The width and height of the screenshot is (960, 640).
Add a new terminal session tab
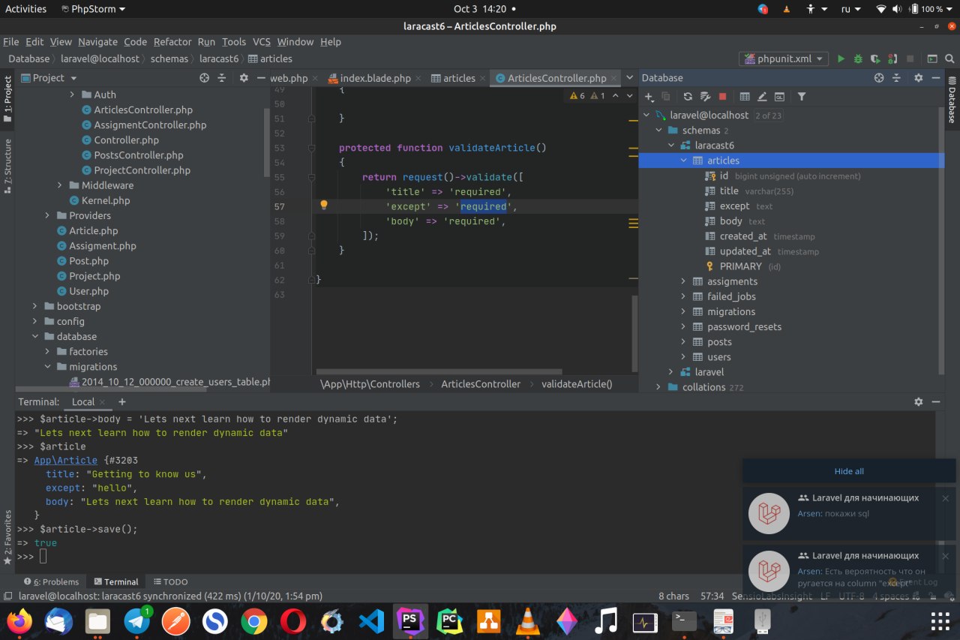121,402
